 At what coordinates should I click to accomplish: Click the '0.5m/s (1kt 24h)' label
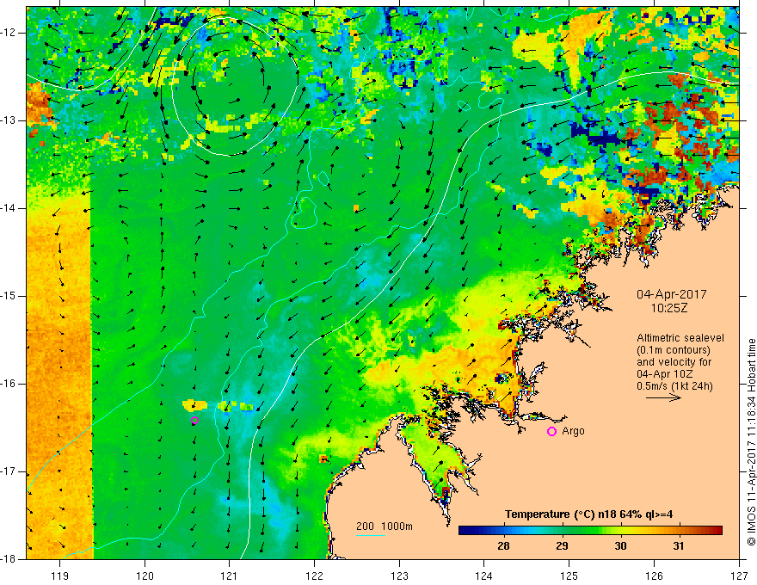[x=675, y=385]
